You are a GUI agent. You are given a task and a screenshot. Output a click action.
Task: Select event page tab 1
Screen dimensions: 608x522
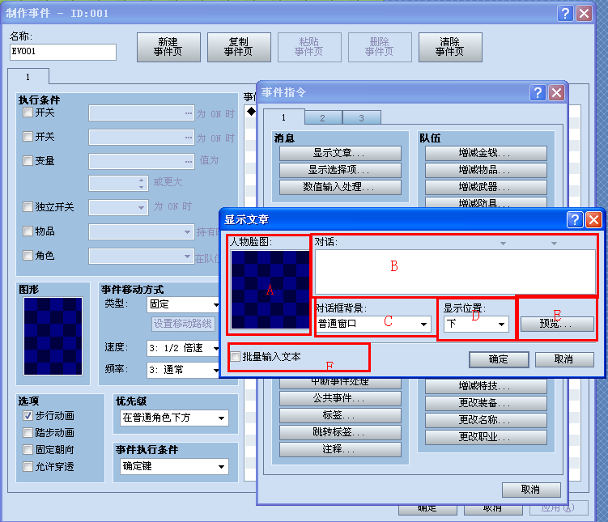(28, 77)
